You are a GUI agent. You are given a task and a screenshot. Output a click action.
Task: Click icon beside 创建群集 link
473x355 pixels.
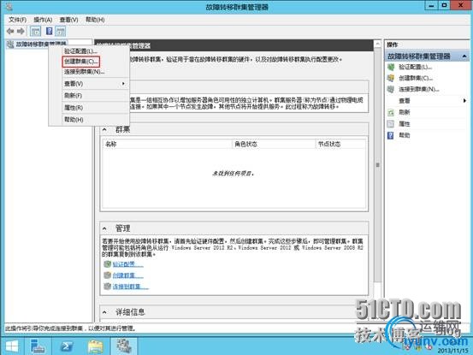[x=108, y=275]
